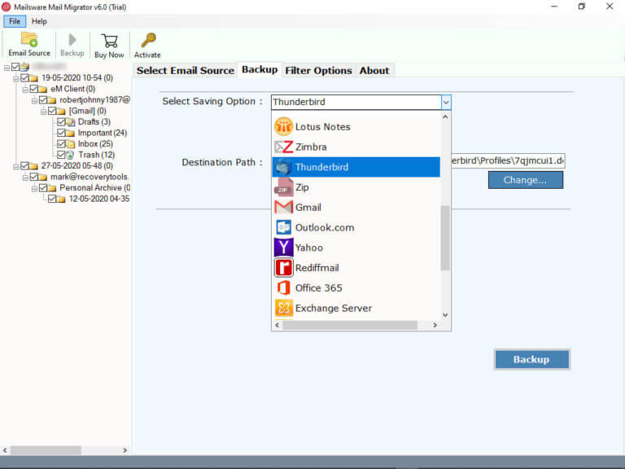
Task: Collapse the 27-05-2020 05-48 tree node
Action: tap(16, 167)
